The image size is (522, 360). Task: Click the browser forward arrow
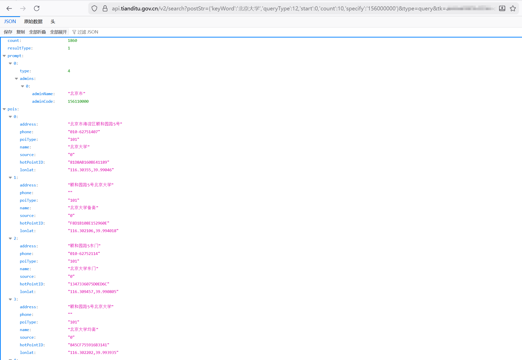click(x=23, y=8)
